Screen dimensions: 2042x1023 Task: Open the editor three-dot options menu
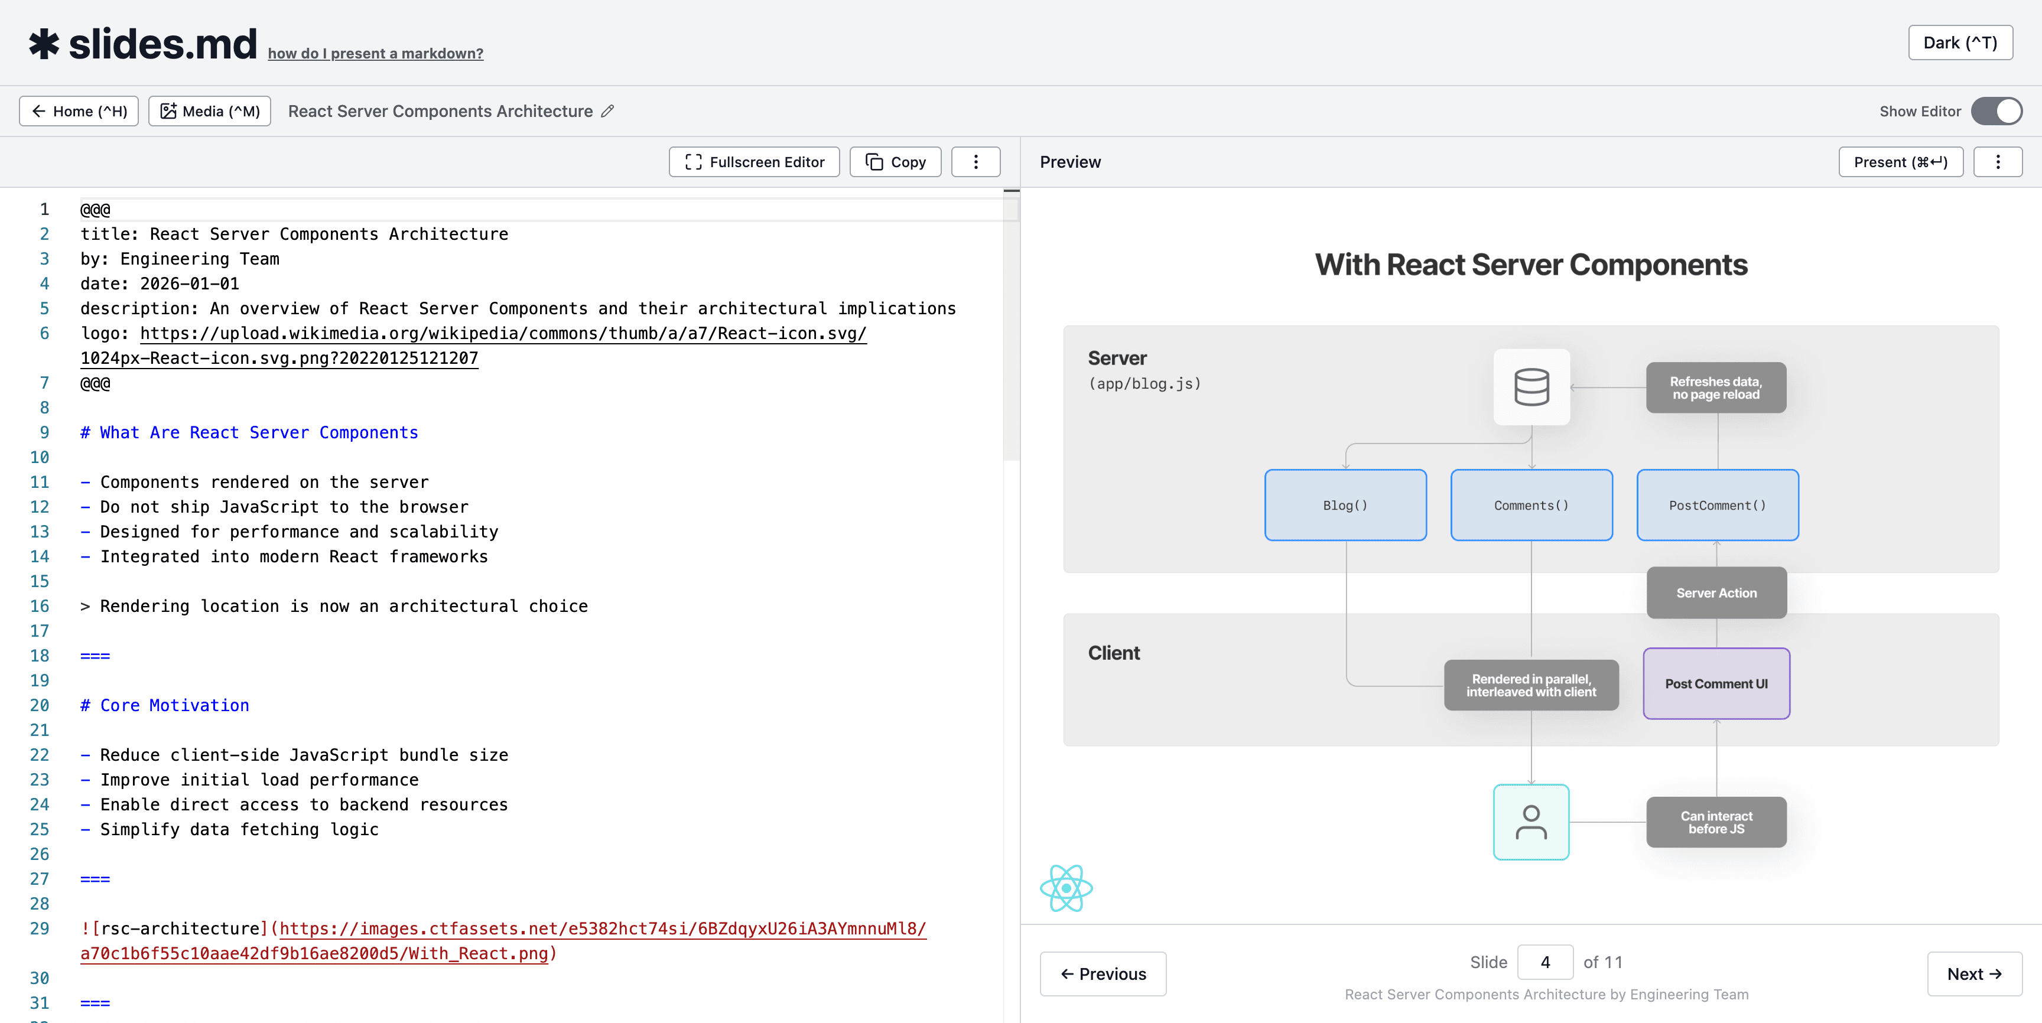pyautogui.click(x=975, y=162)
